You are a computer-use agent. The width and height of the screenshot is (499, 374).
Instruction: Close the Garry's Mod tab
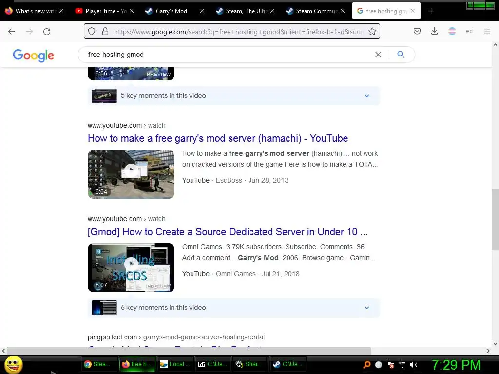click(x=202, y=11)
